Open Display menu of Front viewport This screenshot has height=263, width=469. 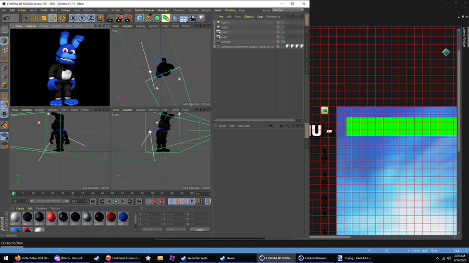pos(141,110)
